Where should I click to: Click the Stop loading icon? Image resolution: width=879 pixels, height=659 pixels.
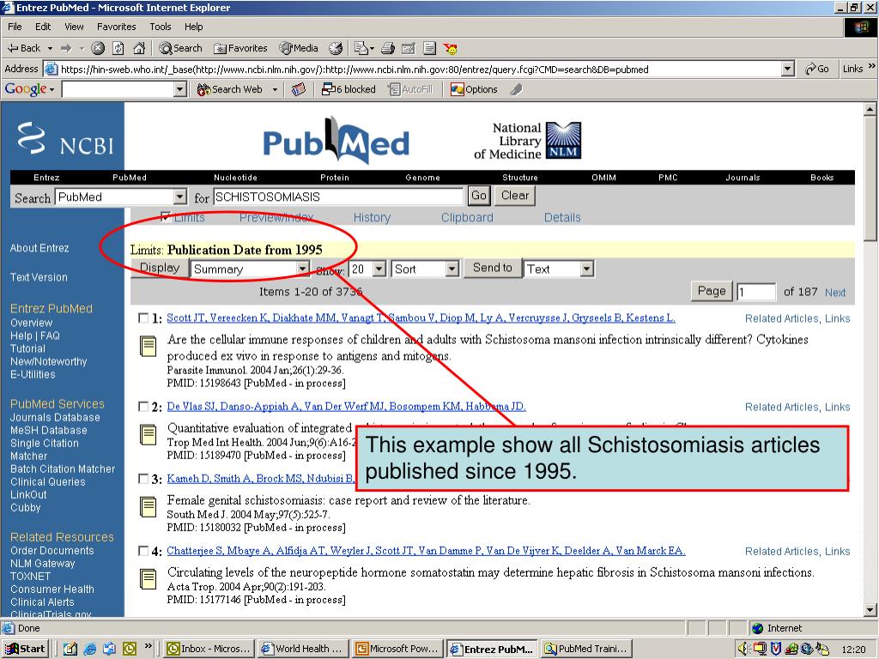(98, 48)
